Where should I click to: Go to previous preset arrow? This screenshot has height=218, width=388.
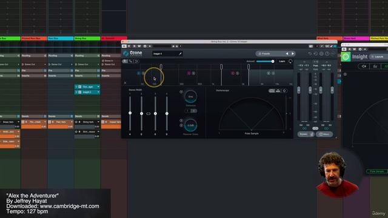(x=287, y=54)
